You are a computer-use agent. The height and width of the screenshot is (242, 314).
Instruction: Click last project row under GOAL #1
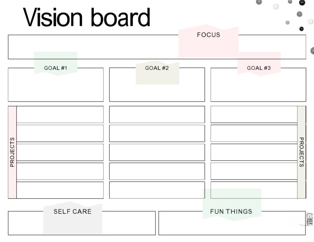(60, 190)
